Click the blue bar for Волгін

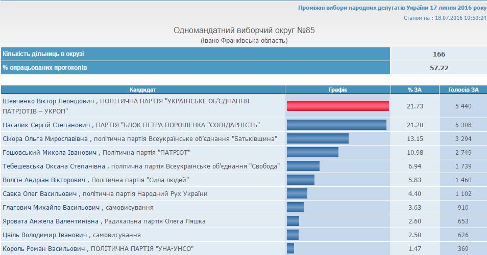[x=300, y=179]
